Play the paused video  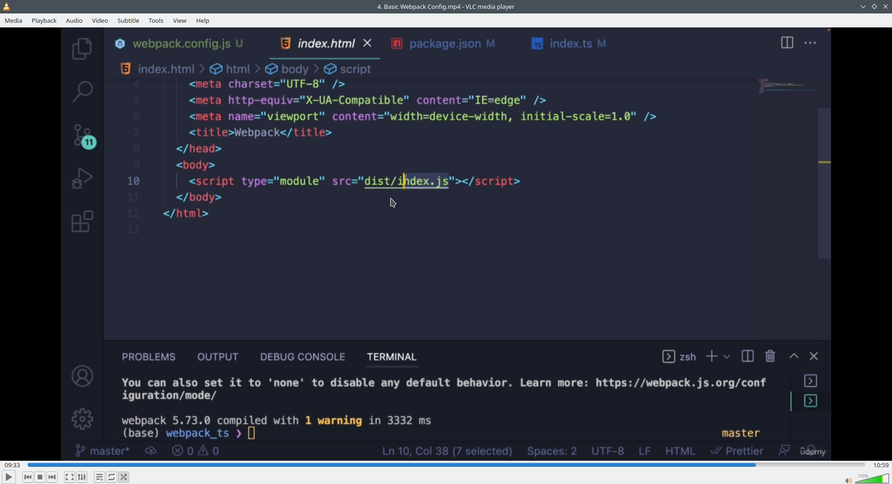coord(9,477)
